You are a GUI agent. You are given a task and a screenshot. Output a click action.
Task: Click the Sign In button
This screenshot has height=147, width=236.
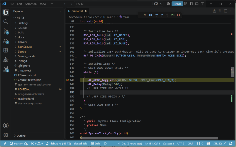pyautogui.click(x=177, y=4)
